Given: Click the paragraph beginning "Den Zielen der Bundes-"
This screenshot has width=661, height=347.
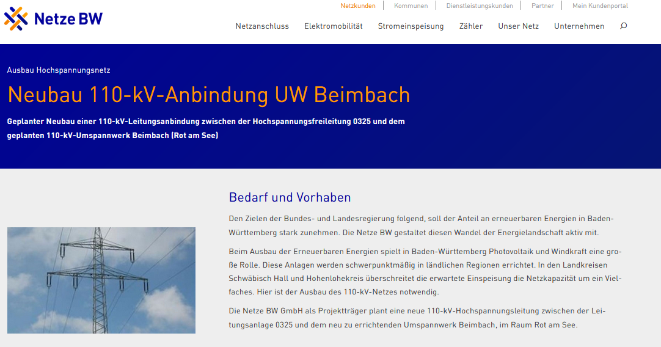Looking at the screenshot, I should pyautogui.click(x=421, y=225).
